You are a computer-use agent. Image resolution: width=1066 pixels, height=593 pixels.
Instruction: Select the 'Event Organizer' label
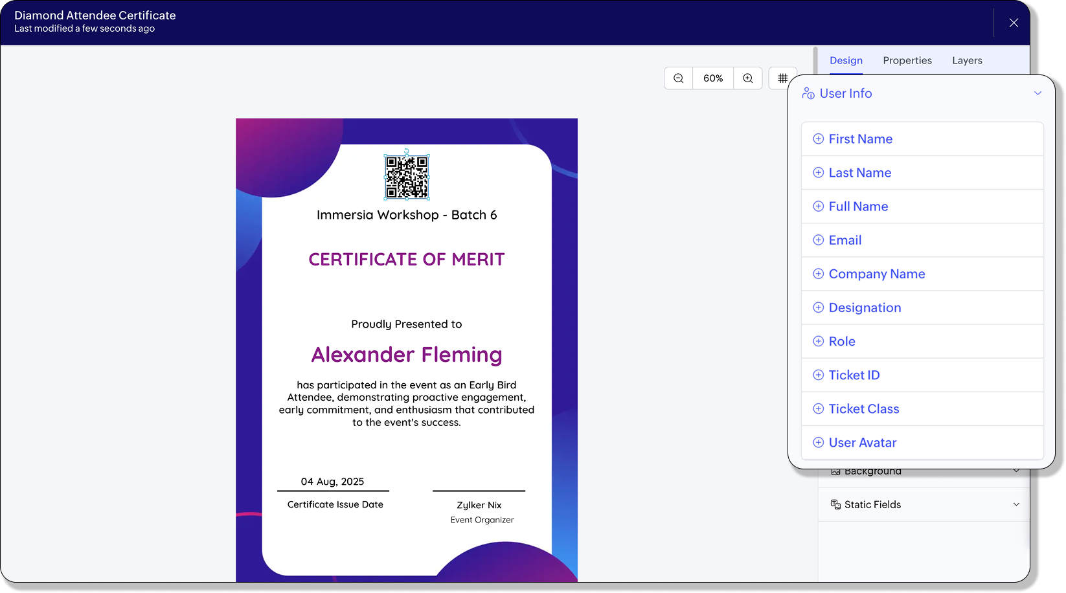482,520
